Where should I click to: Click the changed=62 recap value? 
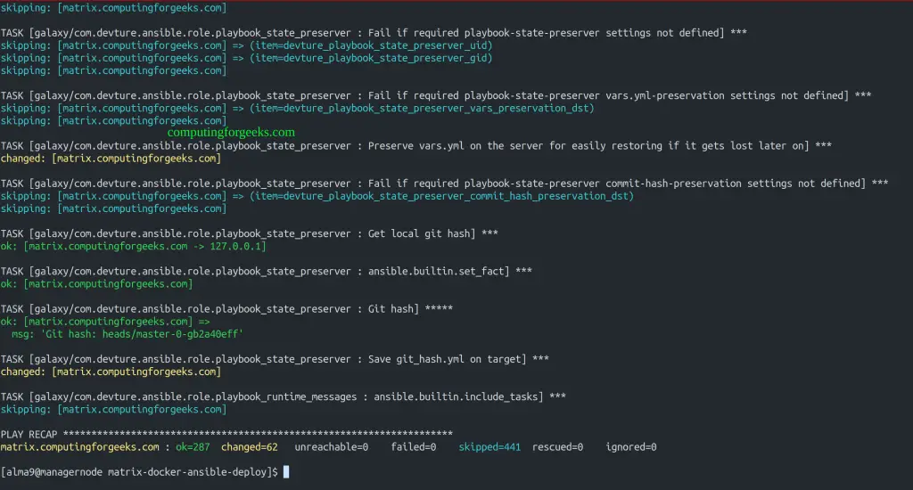click(250, 447)
